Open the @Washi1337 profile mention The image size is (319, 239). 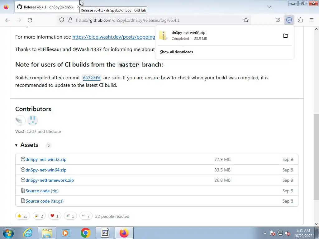(x=87, y=49)
